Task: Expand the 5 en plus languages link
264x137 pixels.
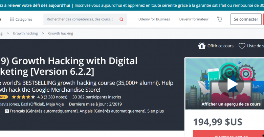Action: [x=155, y=111]
